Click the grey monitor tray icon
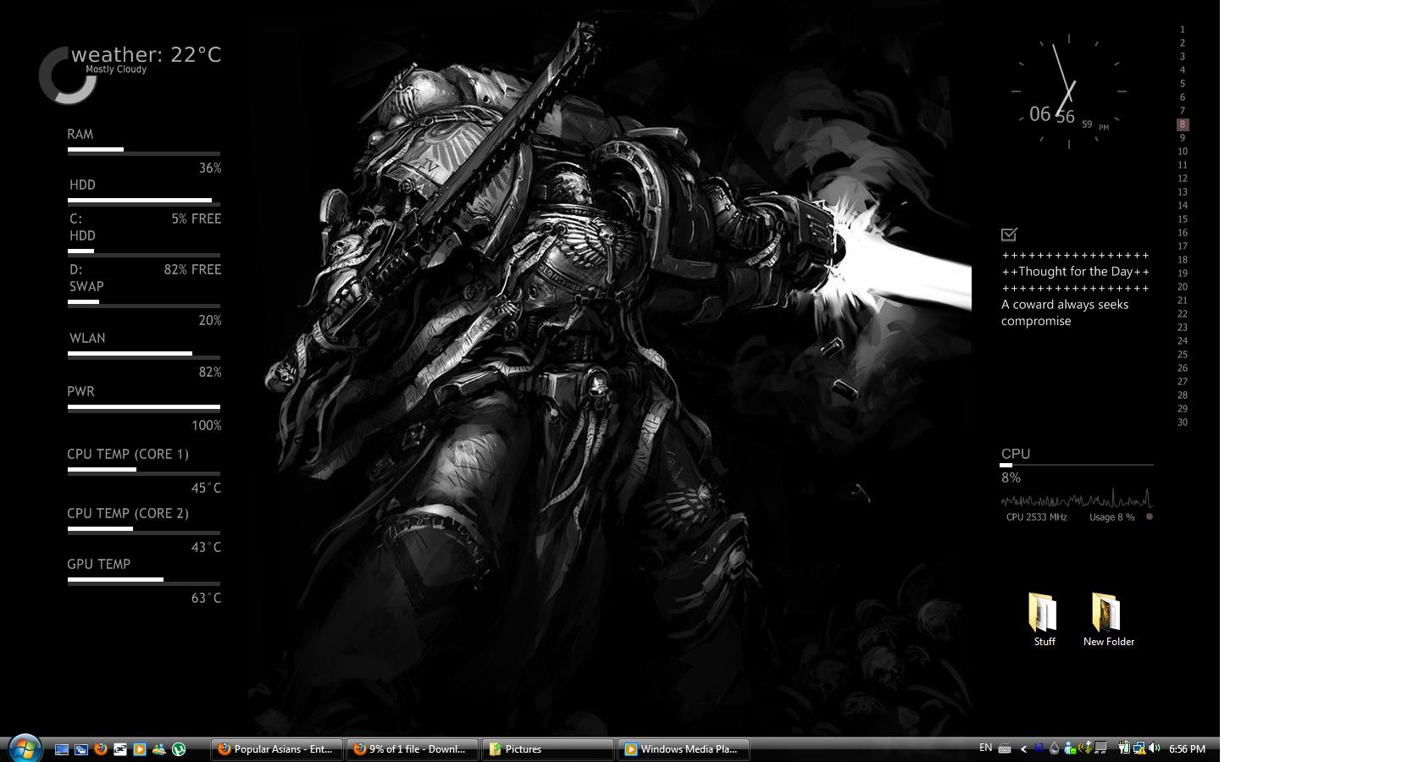Image resolution: width=1413 pixels, height=762 pixels. (1100, 748)
